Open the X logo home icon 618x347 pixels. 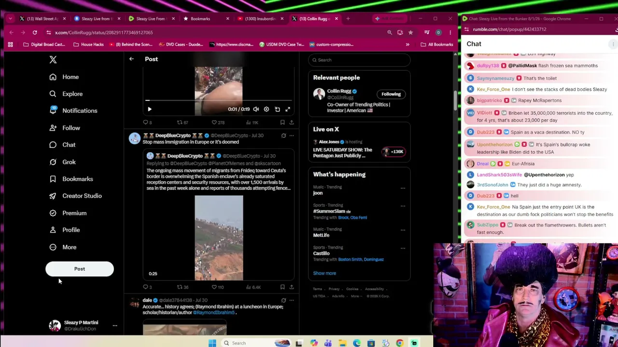click(x=53, y=60)
